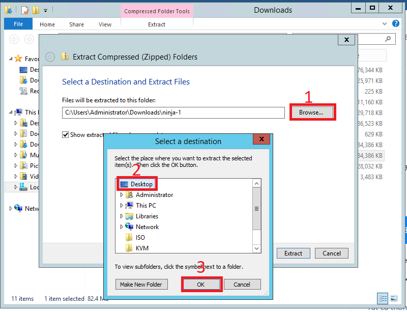The width and height of the screenshot is (407, 312).
Task: Click the Properties icon in quick access toolbar
Action: tap(24, 10)
